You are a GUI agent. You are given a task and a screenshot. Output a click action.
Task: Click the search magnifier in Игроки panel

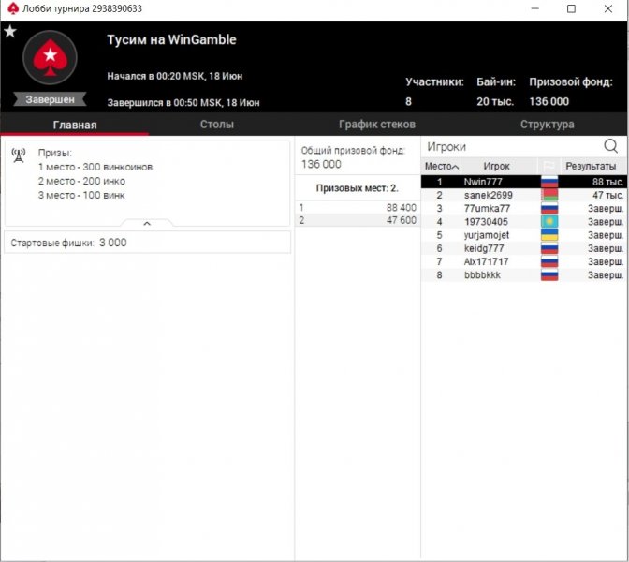coord(611,146)
